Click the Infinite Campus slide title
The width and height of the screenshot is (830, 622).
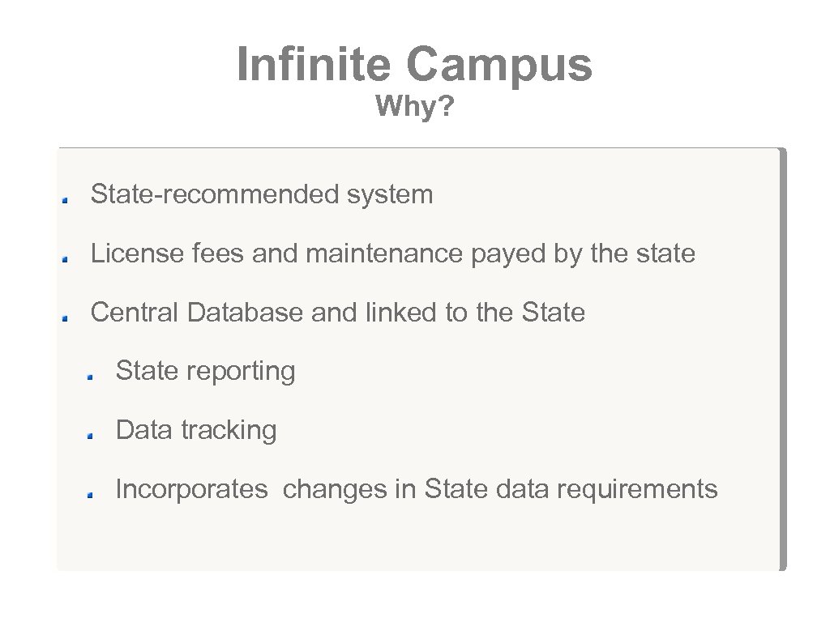tap(414, 64)
